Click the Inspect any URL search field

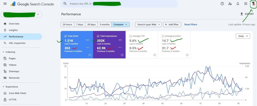click(x=119, y=3)
